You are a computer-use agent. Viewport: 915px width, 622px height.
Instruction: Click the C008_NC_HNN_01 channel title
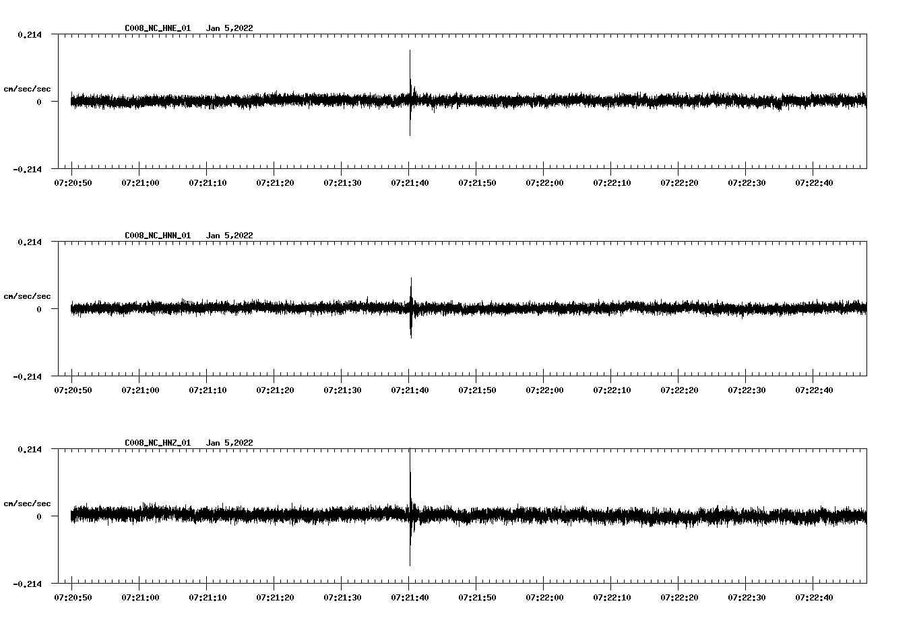(x=158, y=236)
